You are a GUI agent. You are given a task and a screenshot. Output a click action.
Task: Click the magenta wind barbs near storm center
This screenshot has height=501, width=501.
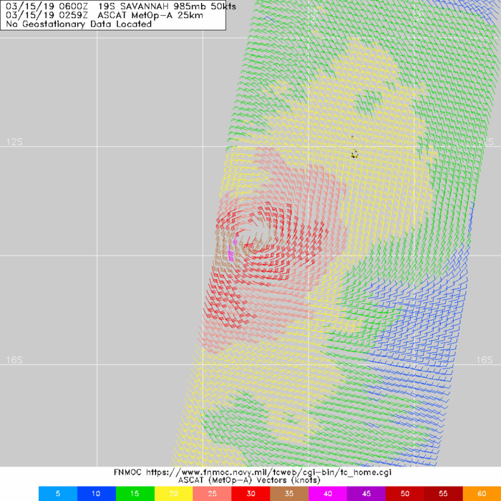point(231,249)
